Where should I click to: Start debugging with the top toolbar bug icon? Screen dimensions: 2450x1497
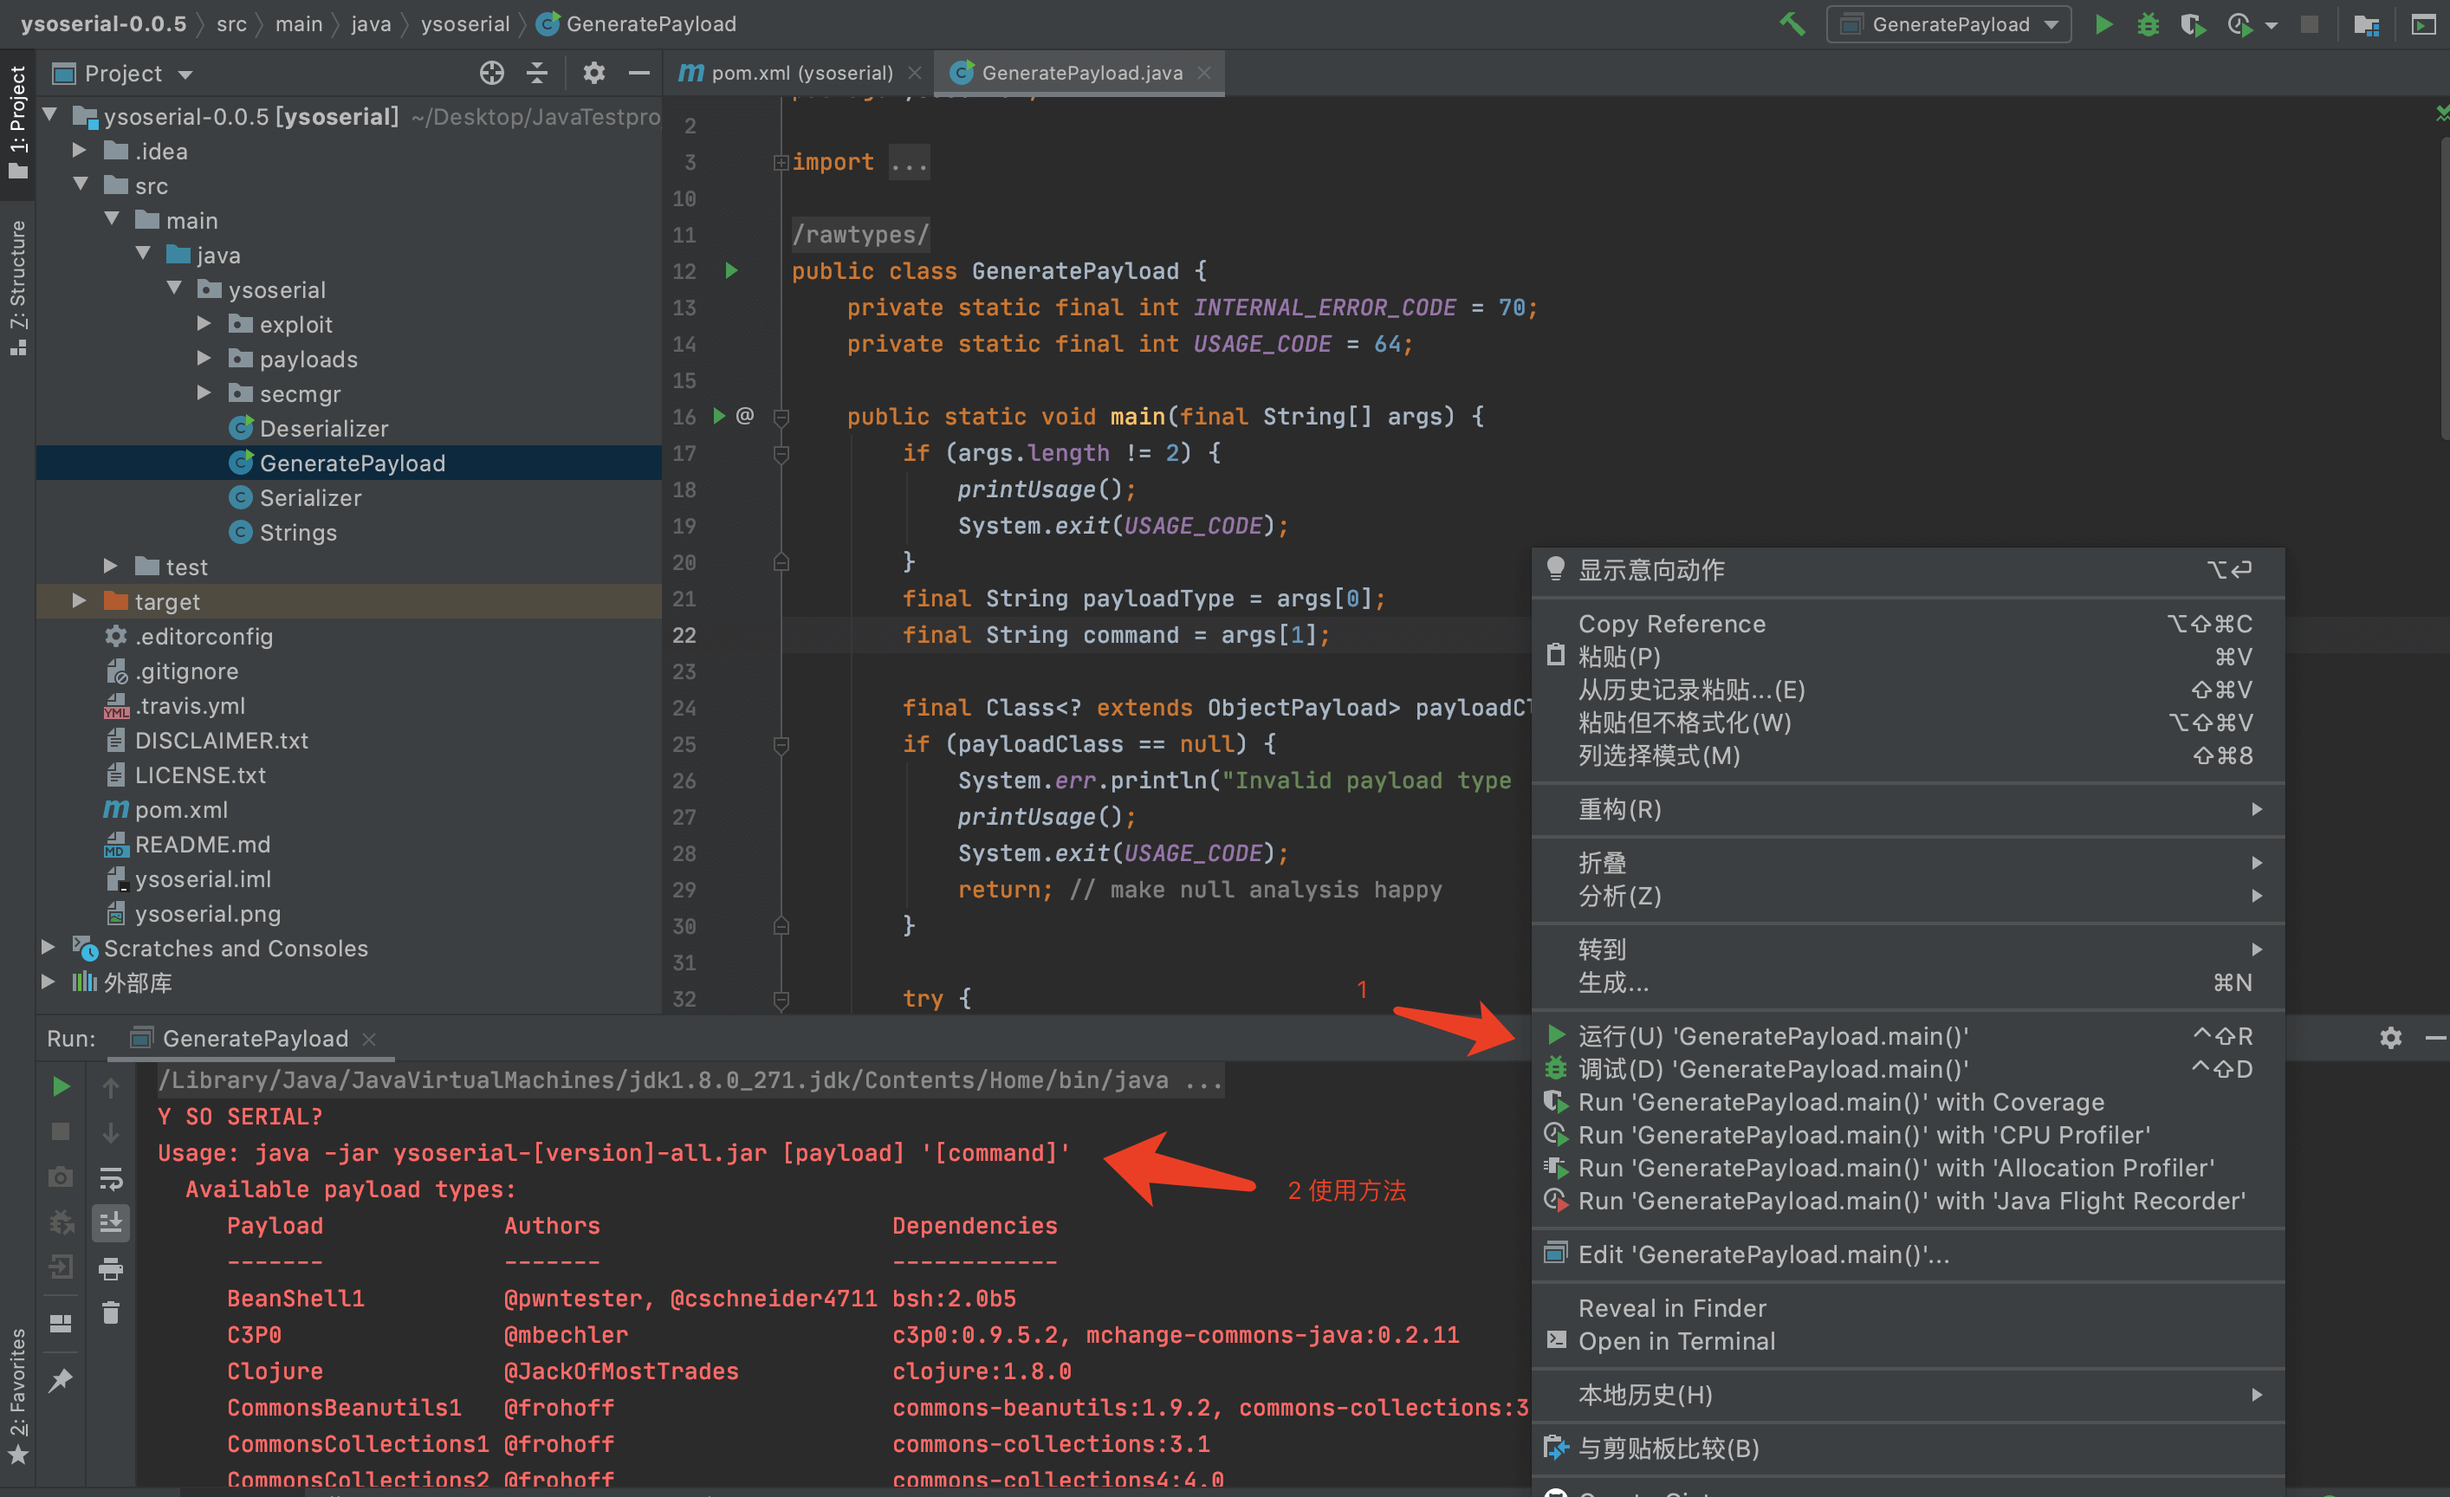[2148, 24]
